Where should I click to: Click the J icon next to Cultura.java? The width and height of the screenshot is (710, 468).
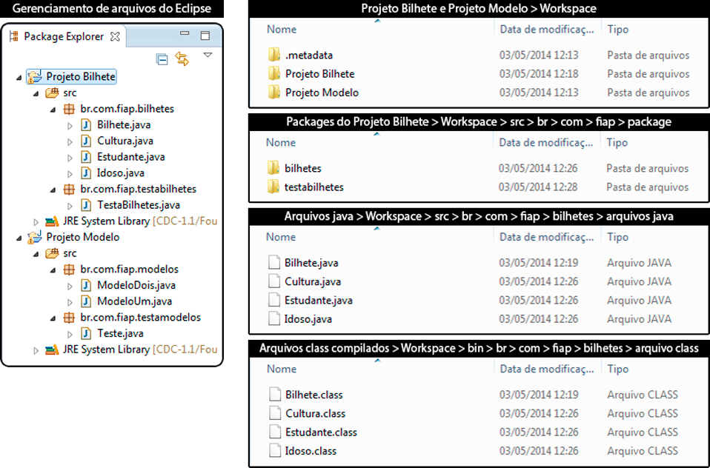pos(87,141)
